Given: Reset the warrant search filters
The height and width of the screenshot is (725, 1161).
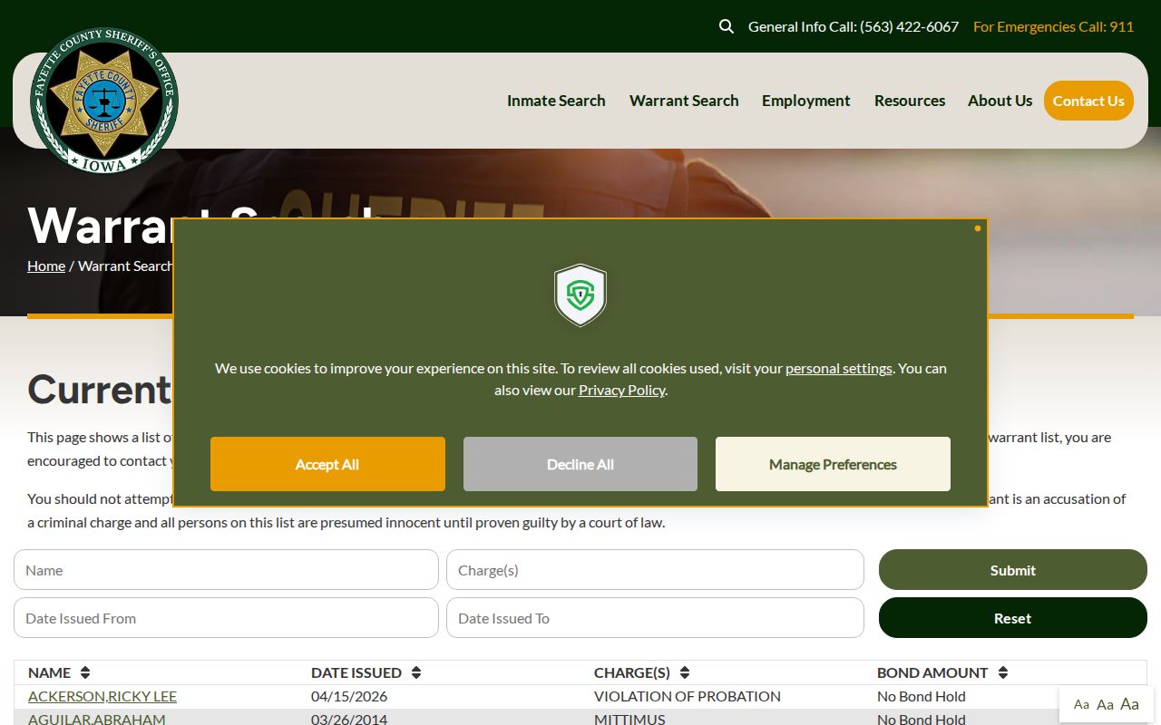Looking at the screenshot, I should 1013,618.
